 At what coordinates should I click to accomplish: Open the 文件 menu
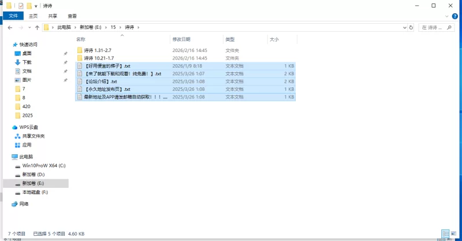tap(13, 16)
